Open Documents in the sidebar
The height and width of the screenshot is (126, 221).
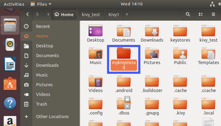[50, 56]
